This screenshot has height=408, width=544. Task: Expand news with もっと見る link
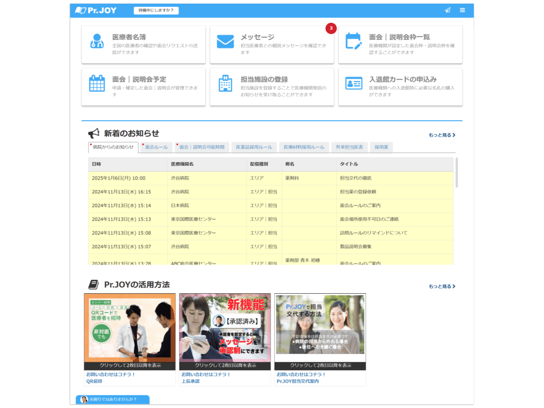442,135
